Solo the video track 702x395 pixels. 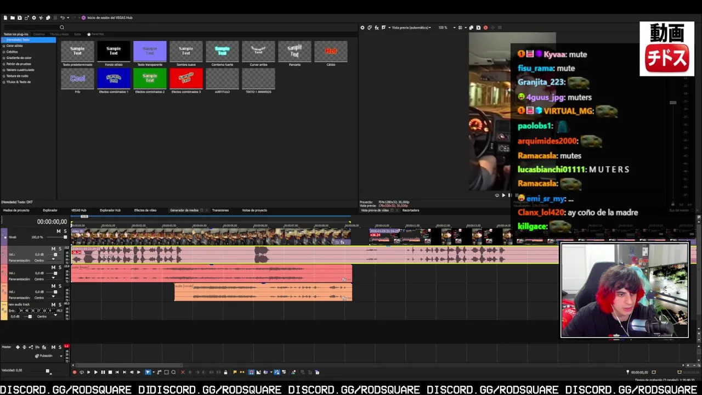pos(65,231)
